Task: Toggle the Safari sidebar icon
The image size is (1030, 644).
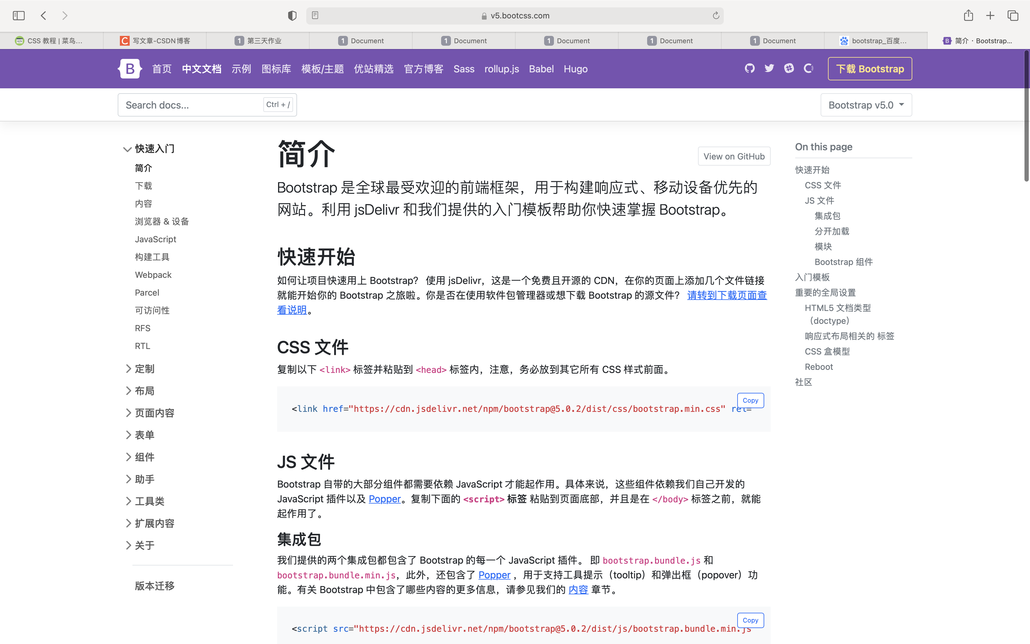Action: pos(19,16)
